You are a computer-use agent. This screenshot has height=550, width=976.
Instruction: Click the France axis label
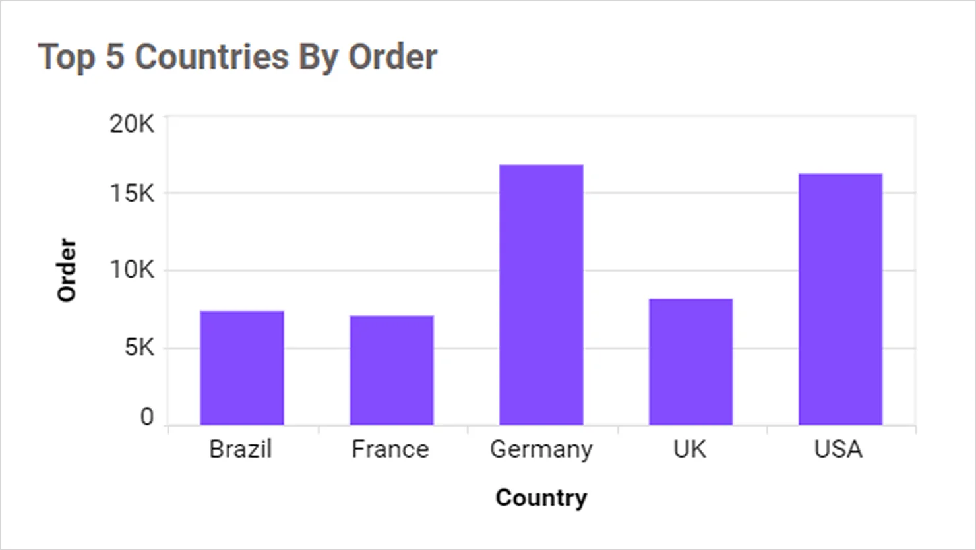[390, 449]
